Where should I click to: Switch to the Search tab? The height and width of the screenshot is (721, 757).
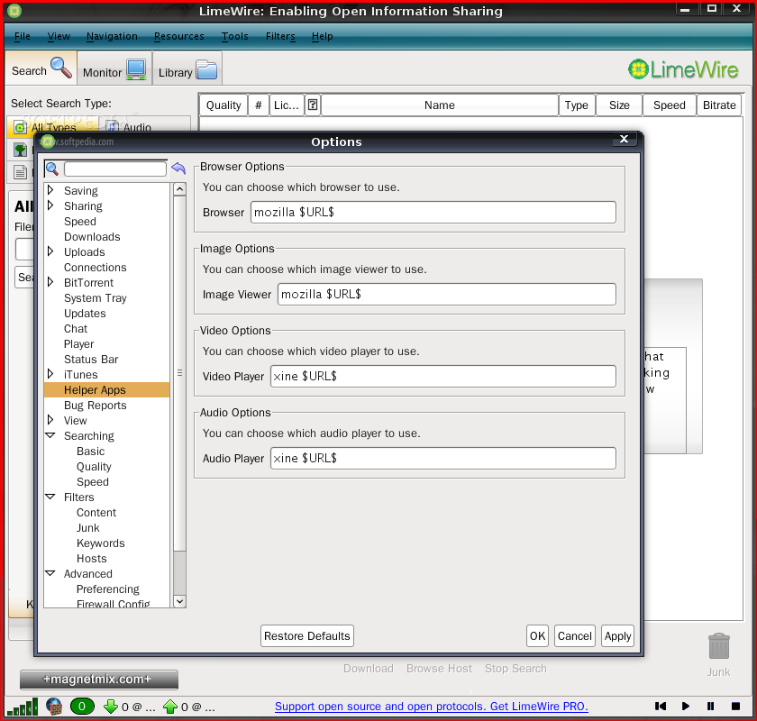coord(41,68)
